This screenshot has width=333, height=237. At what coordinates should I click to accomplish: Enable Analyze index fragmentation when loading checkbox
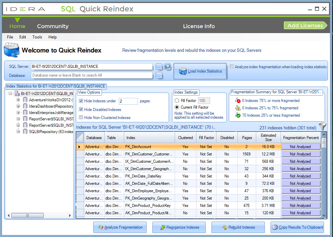[x=232, y=66]
